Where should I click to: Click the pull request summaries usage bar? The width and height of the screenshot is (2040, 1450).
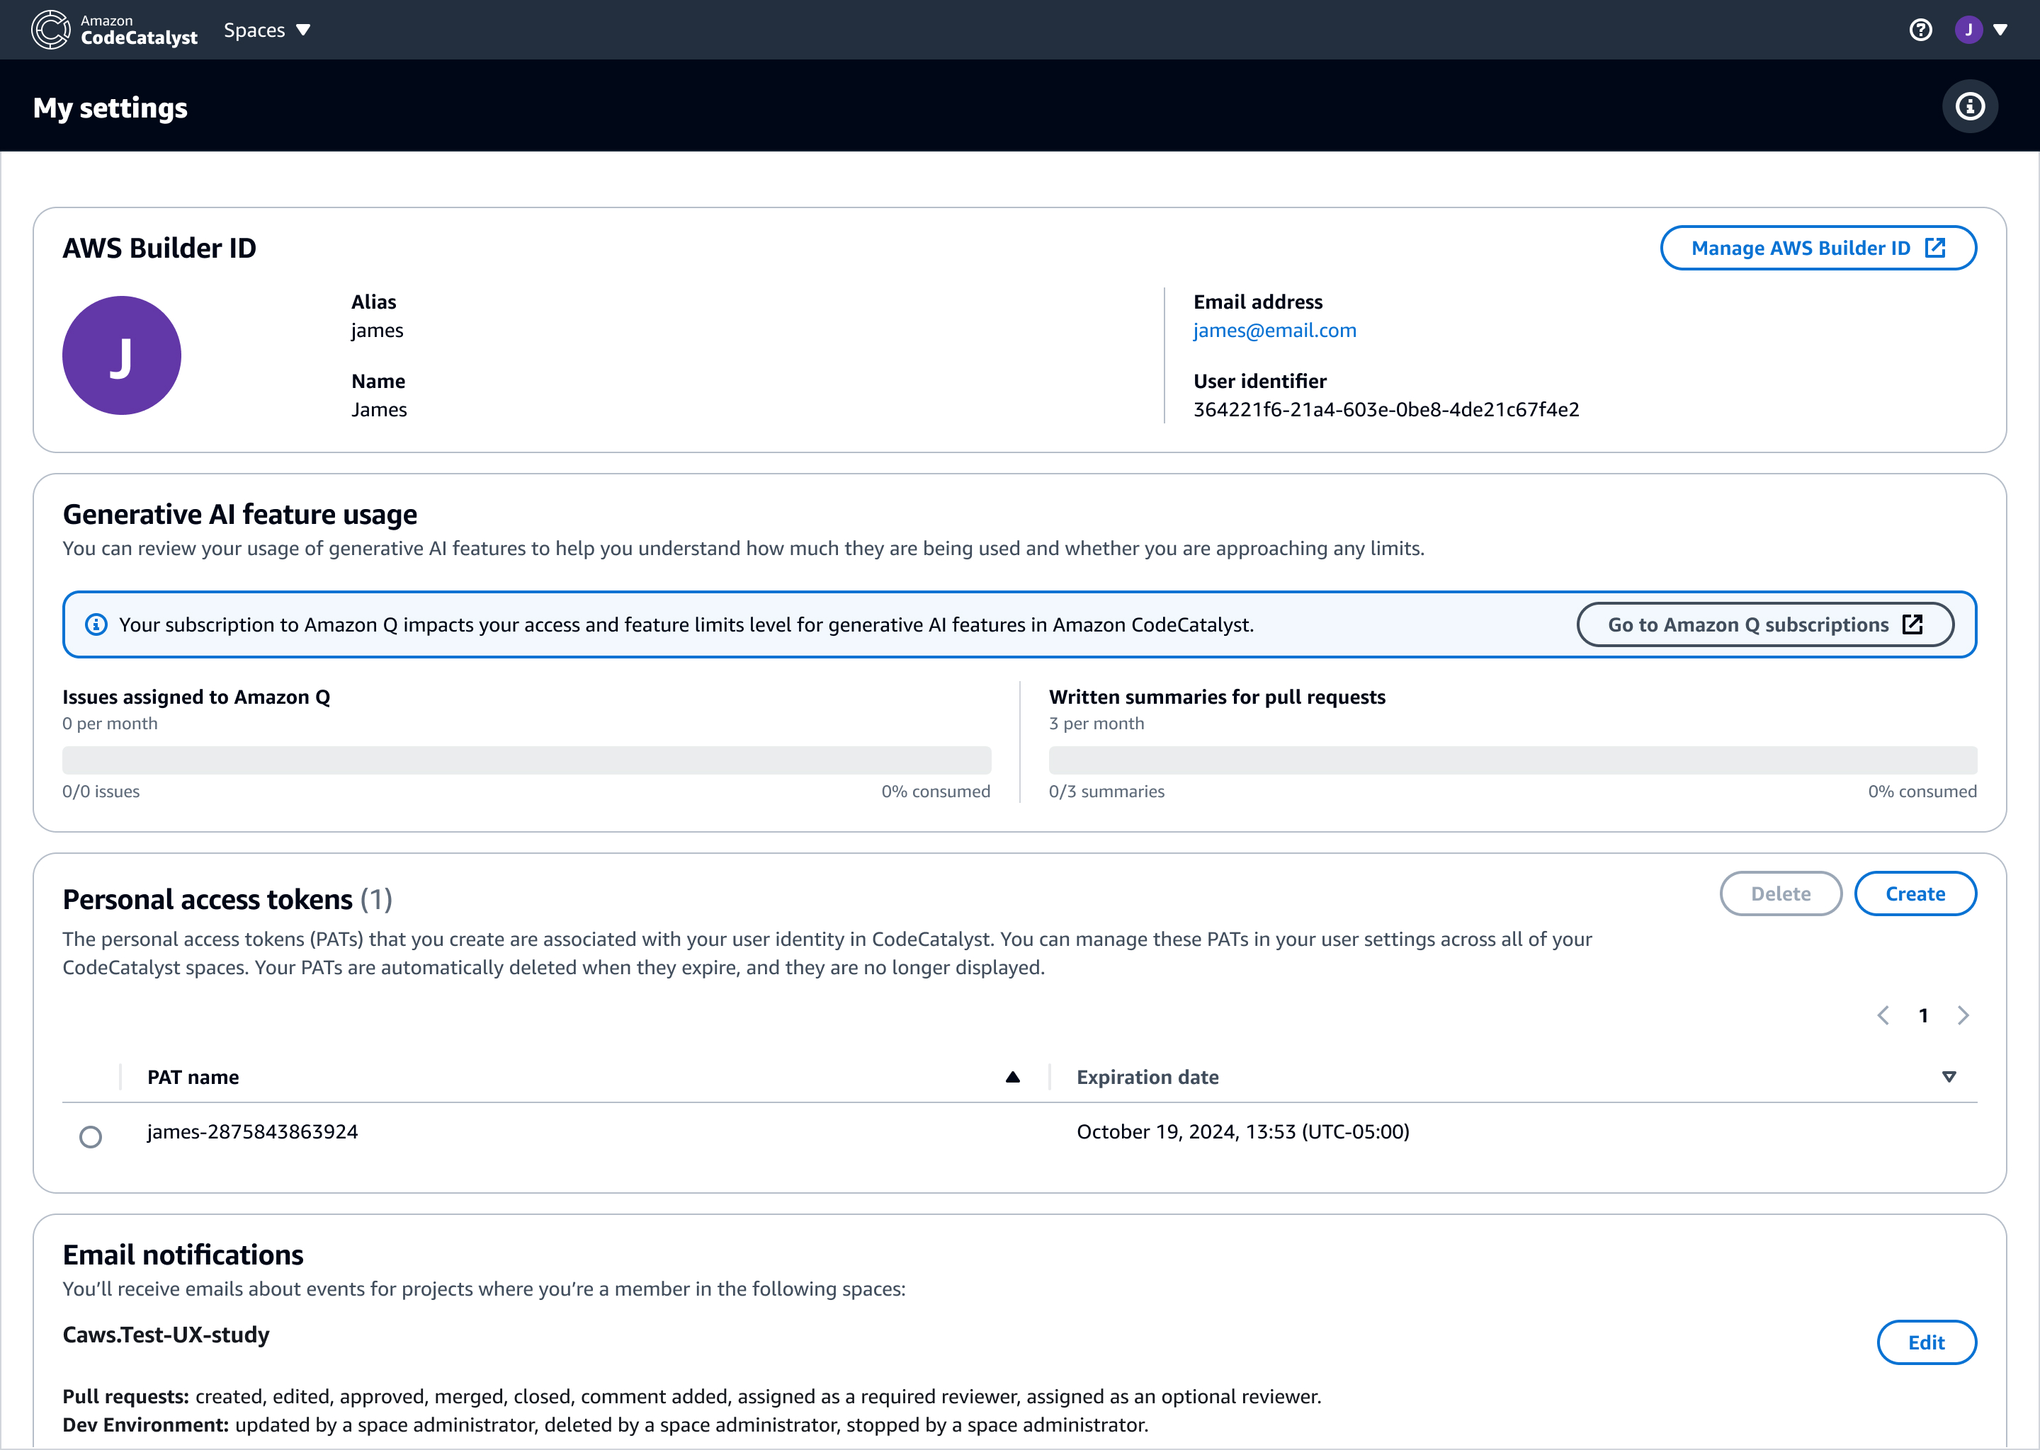1512,760
